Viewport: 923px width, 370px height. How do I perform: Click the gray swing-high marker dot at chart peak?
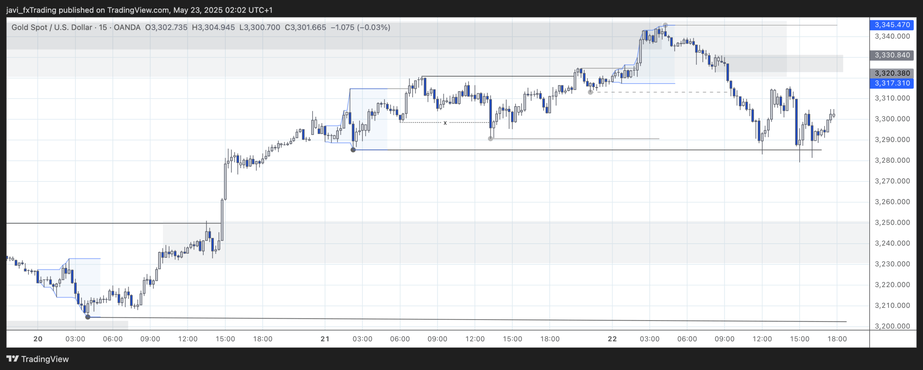[665, 25]
